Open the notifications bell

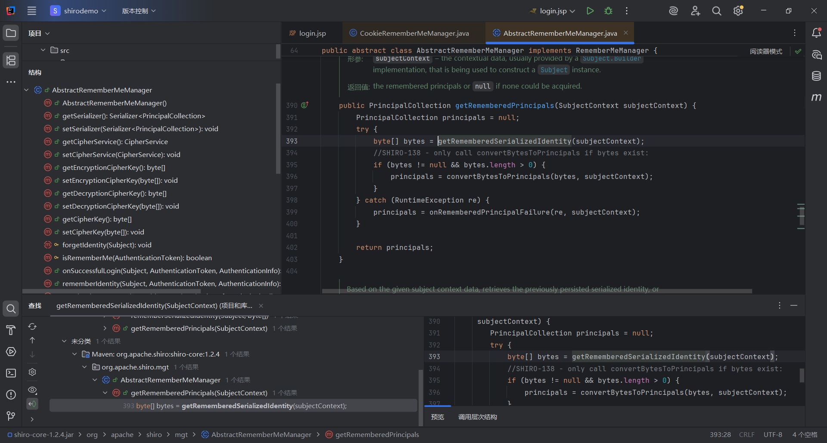pyautogui.click(x=816, y=33)
